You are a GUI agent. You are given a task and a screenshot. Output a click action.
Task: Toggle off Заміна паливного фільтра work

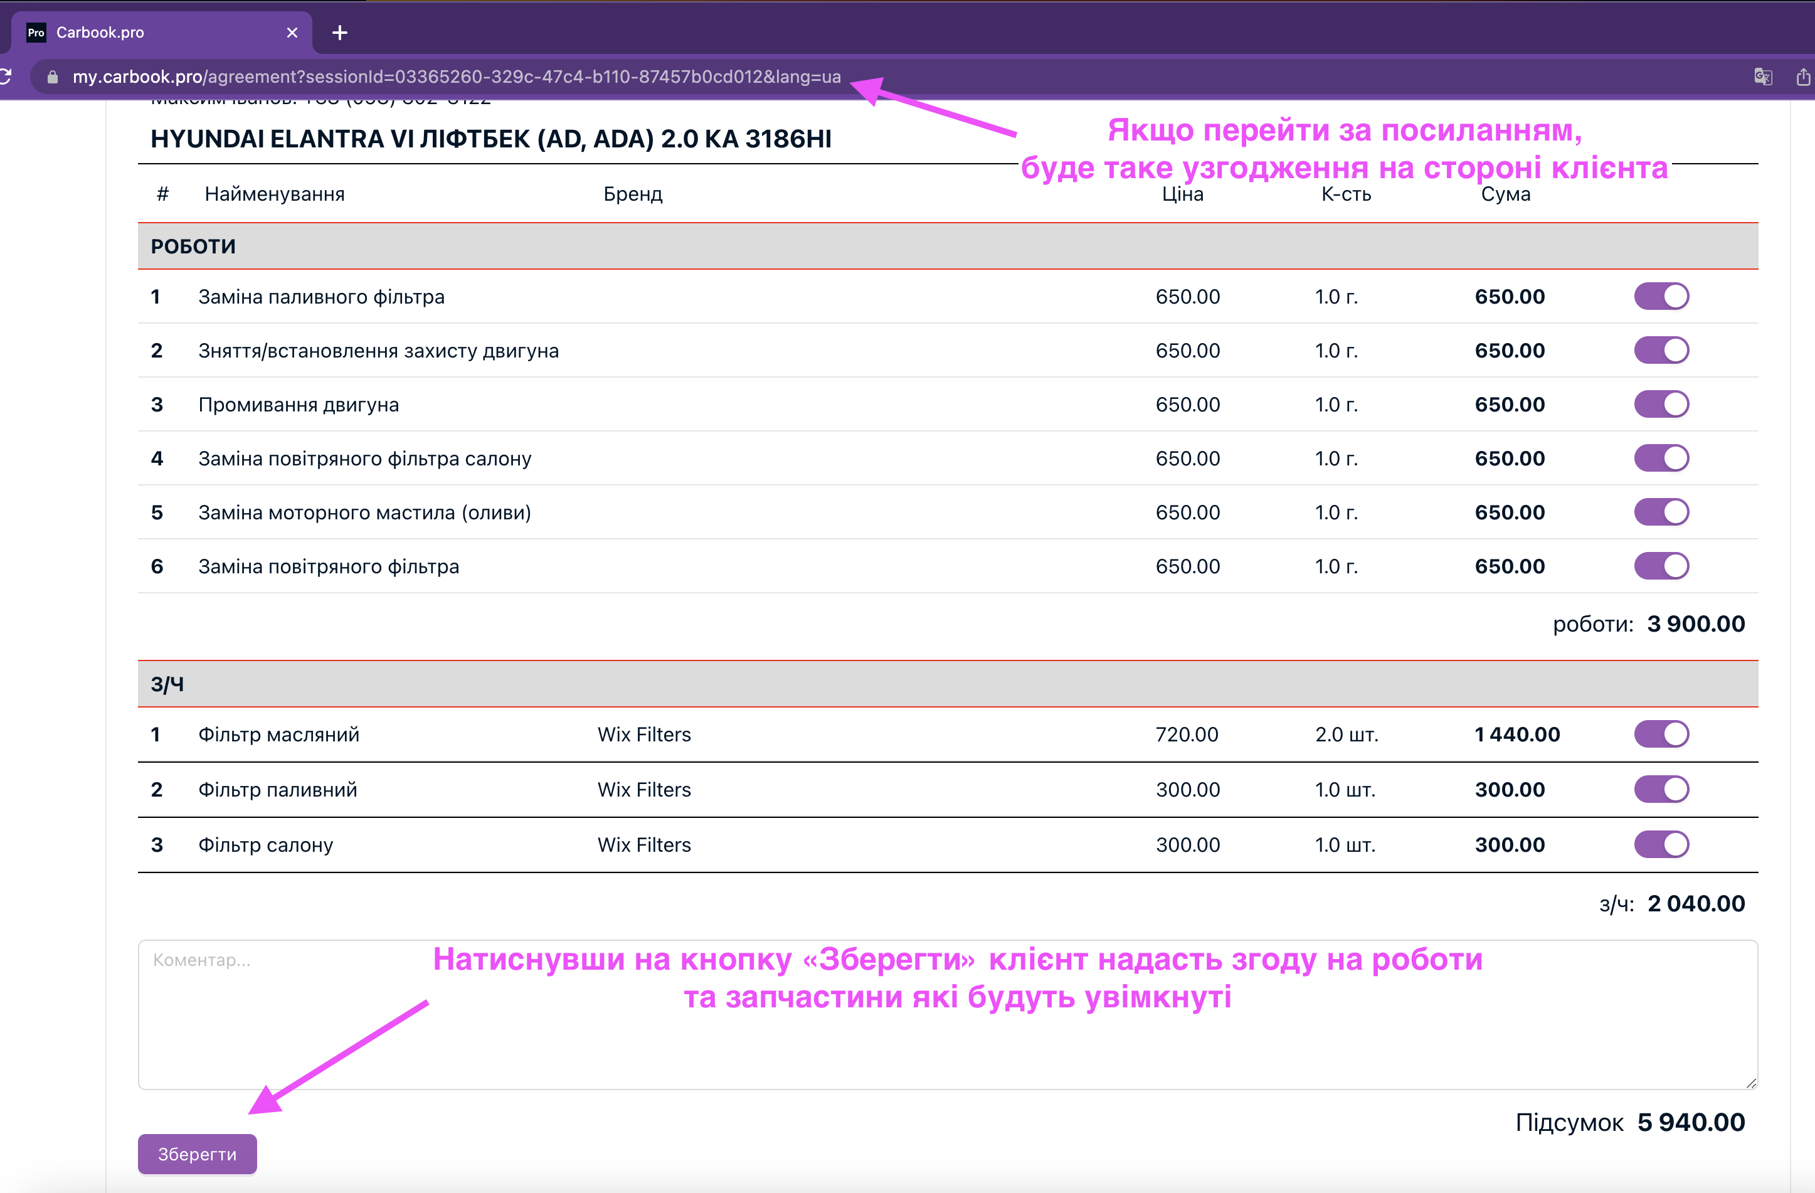point(1661,296)
